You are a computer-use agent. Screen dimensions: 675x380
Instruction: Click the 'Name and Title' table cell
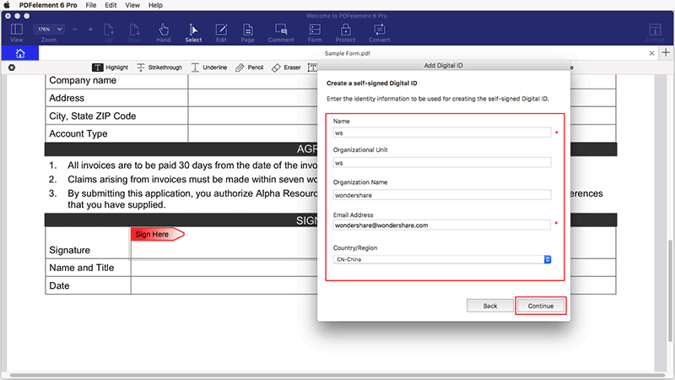coord(88,268)
